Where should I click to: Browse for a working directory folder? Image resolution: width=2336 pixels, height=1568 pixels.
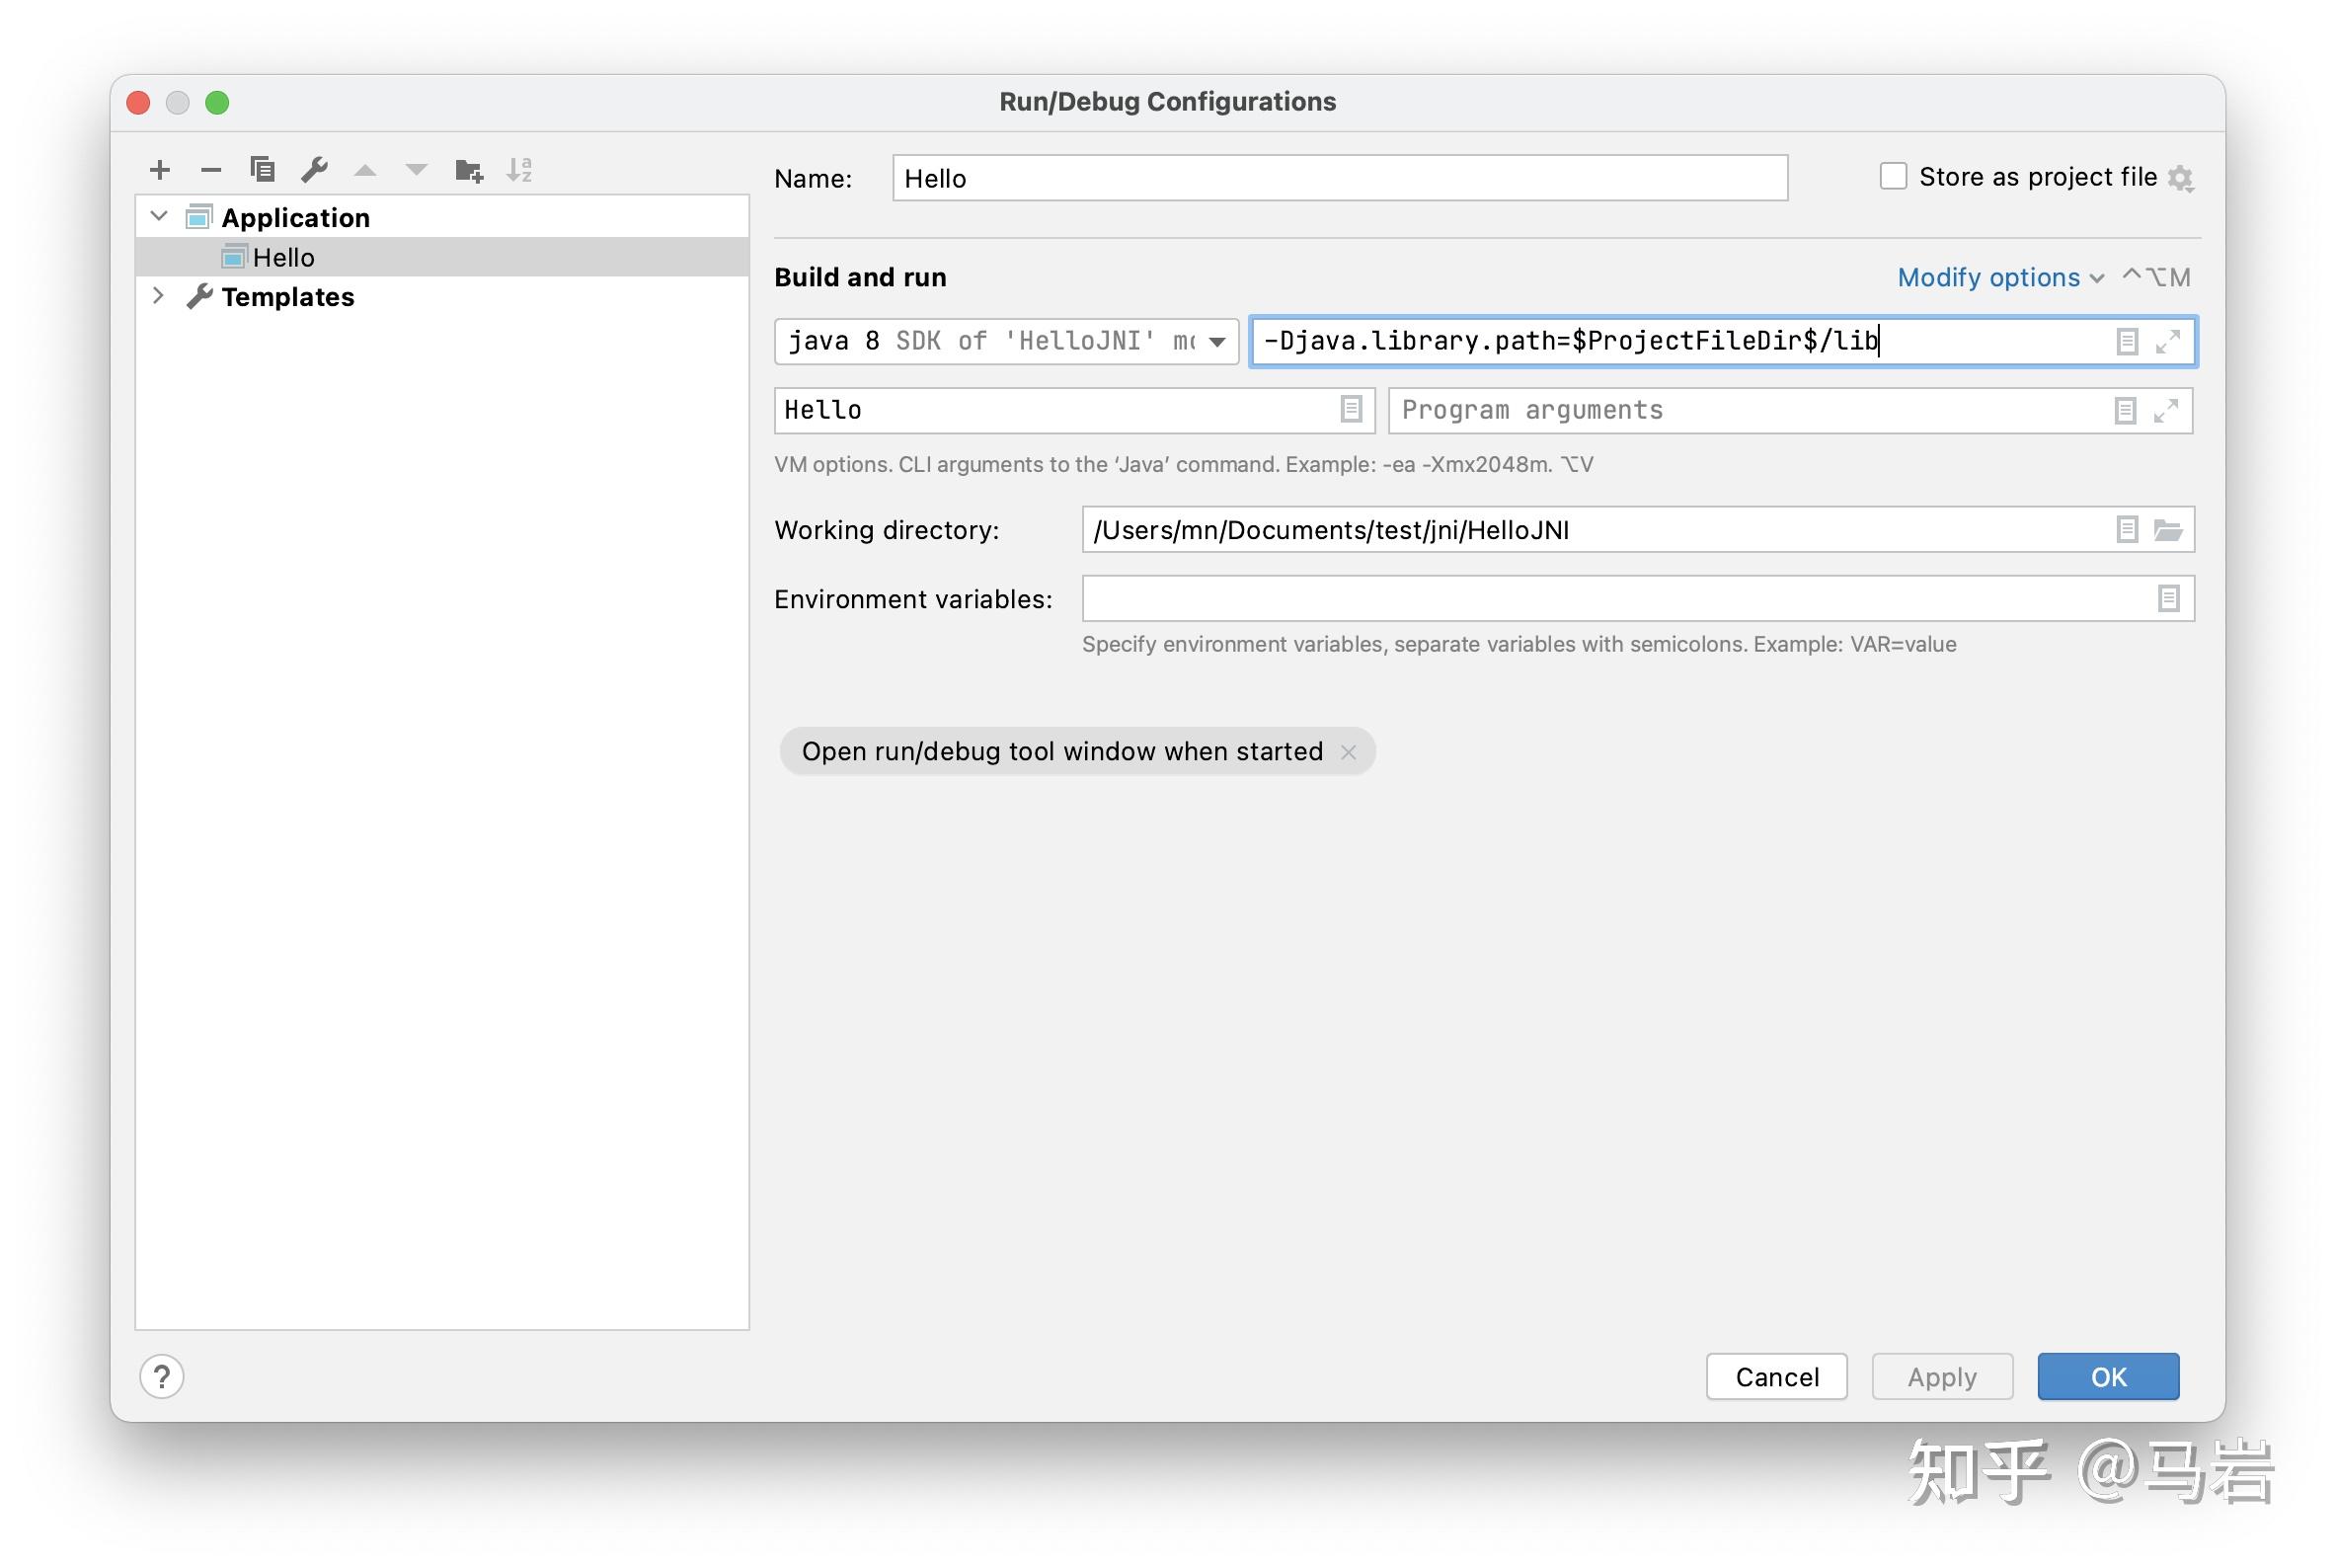2170,530
